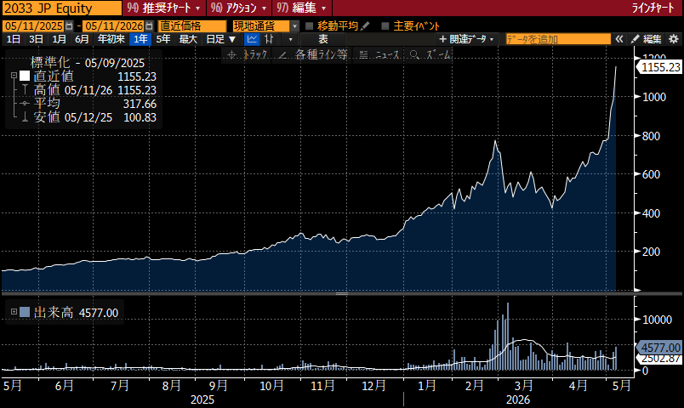
Task: Activate the ズーム magnifier tool
Action: tap(430, 55)
